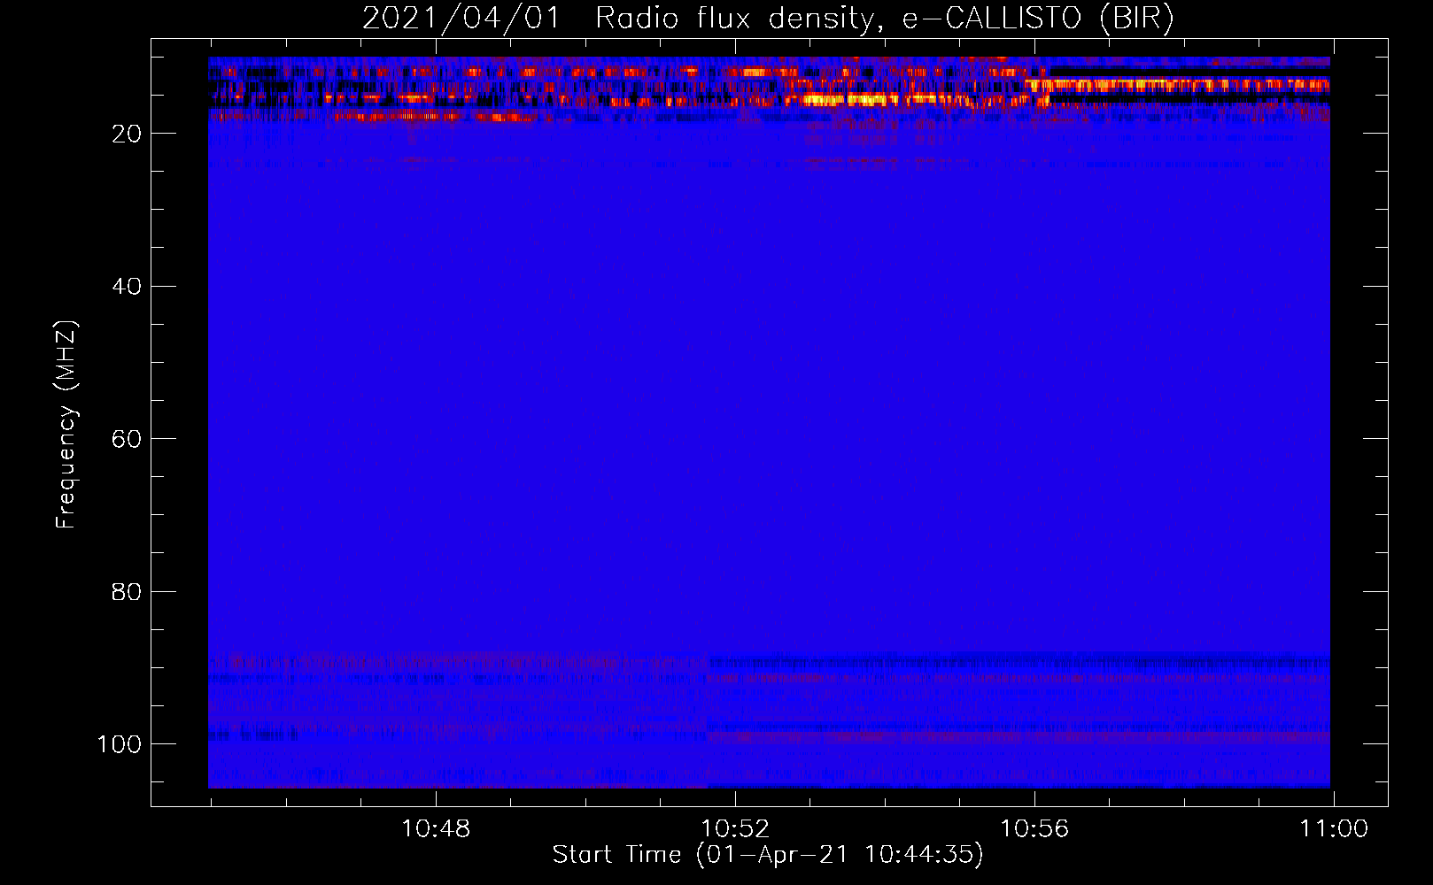Click the "Start Time (01-Apr-21 10:44:35)" label

point(768,855)
